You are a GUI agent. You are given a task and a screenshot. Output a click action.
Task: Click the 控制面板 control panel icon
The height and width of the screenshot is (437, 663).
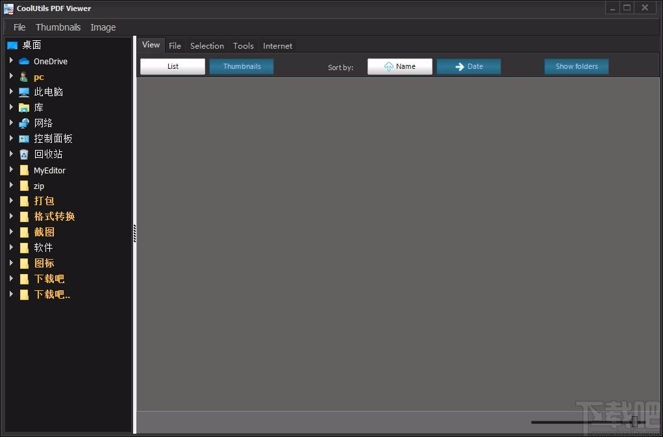[x=24, y=138]
